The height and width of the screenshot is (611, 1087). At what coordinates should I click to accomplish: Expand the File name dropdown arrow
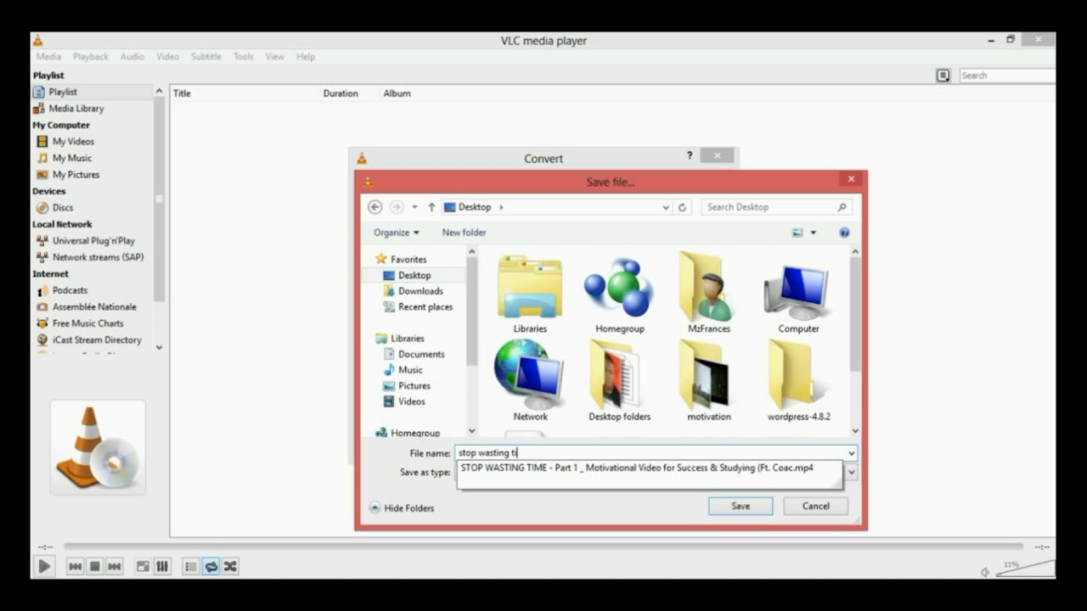click(851, 454)
